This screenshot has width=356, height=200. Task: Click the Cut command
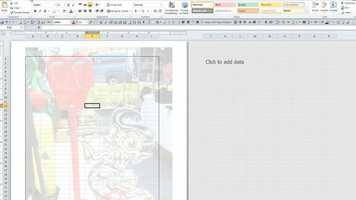[14, 3]
